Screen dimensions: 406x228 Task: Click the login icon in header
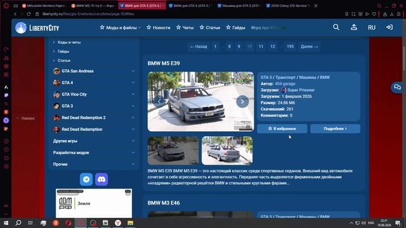click(389, 27)
